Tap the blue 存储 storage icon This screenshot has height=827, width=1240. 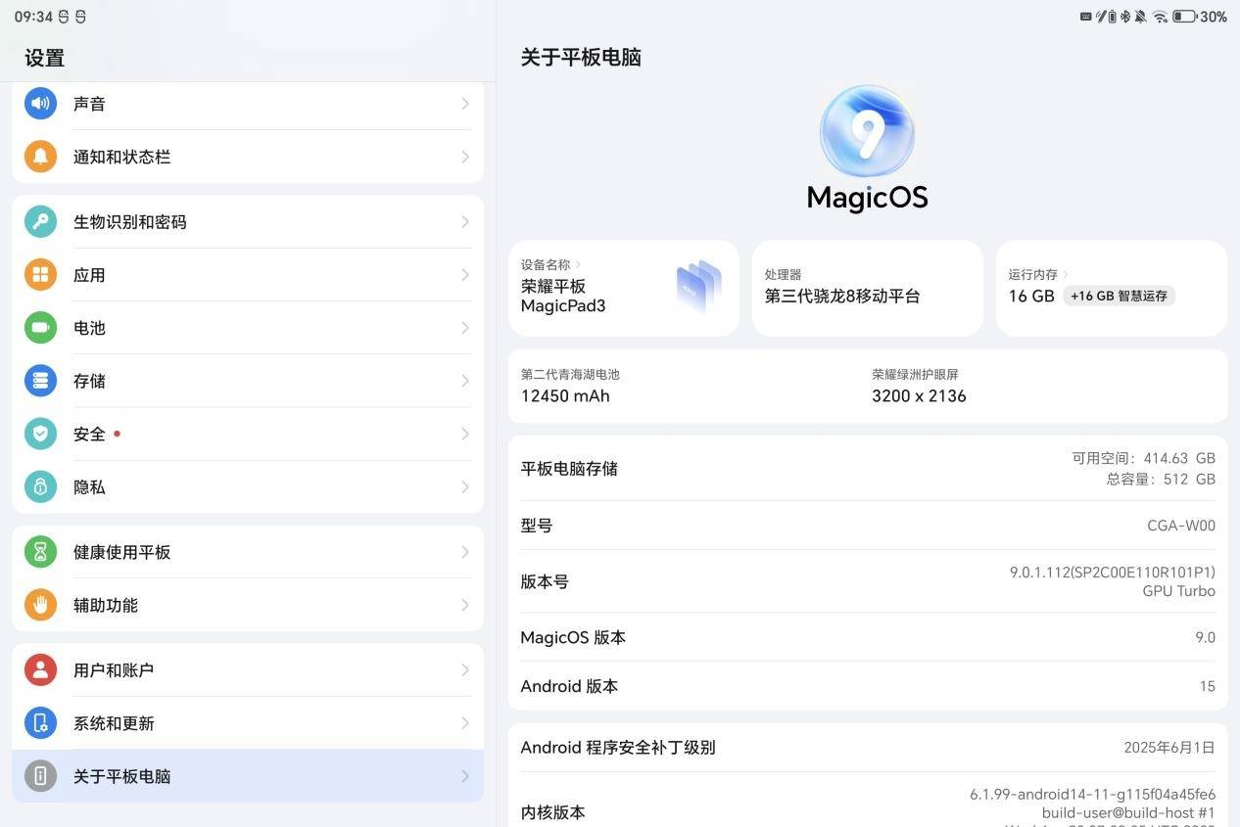coord(40,381)
